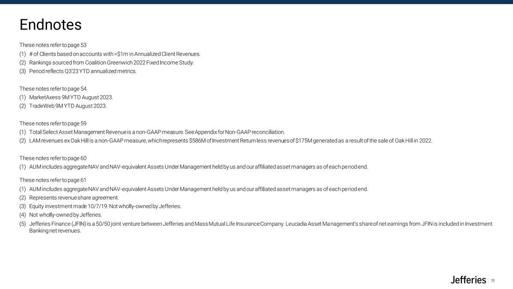Select the 'These notes refer to page 60' heading
Screen dimensions: 513x289
[53, 158]
